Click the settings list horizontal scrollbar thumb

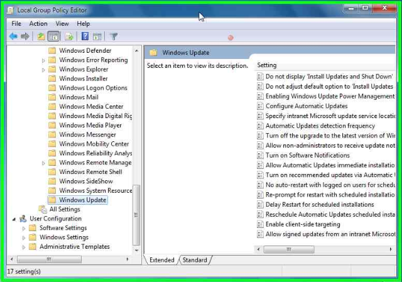coord(289,249)
